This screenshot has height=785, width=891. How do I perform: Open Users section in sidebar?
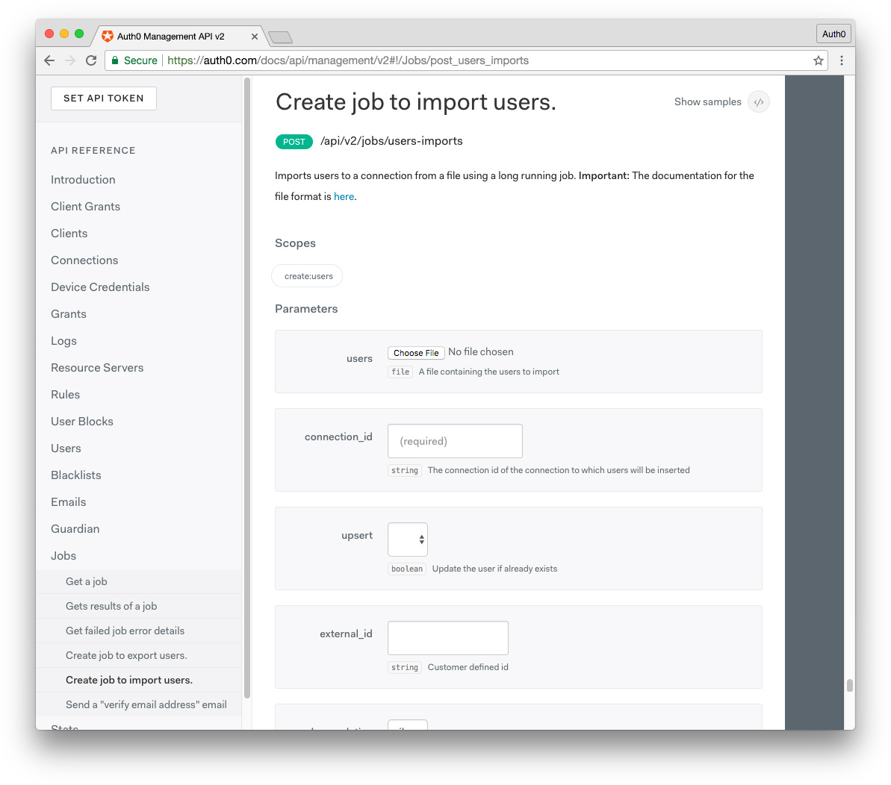click(66, 448)
